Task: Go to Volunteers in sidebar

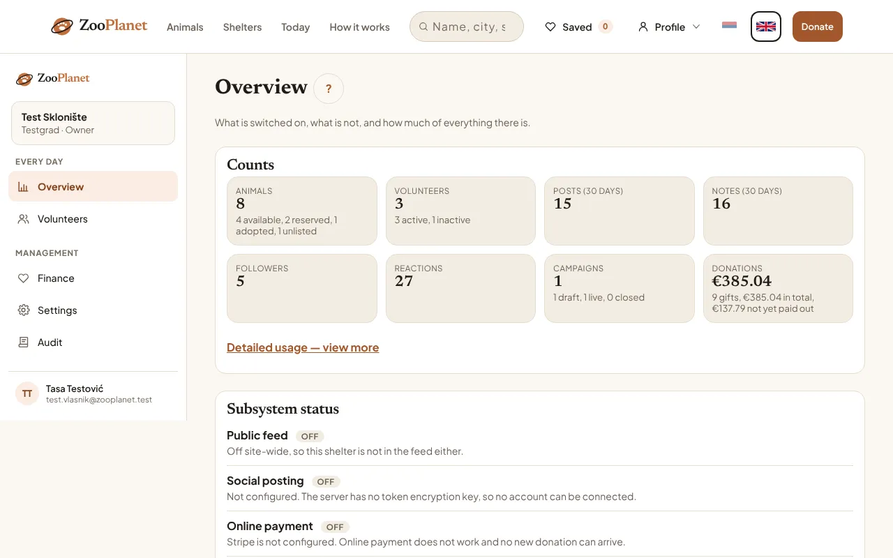Action: click(x=93, y=218)
